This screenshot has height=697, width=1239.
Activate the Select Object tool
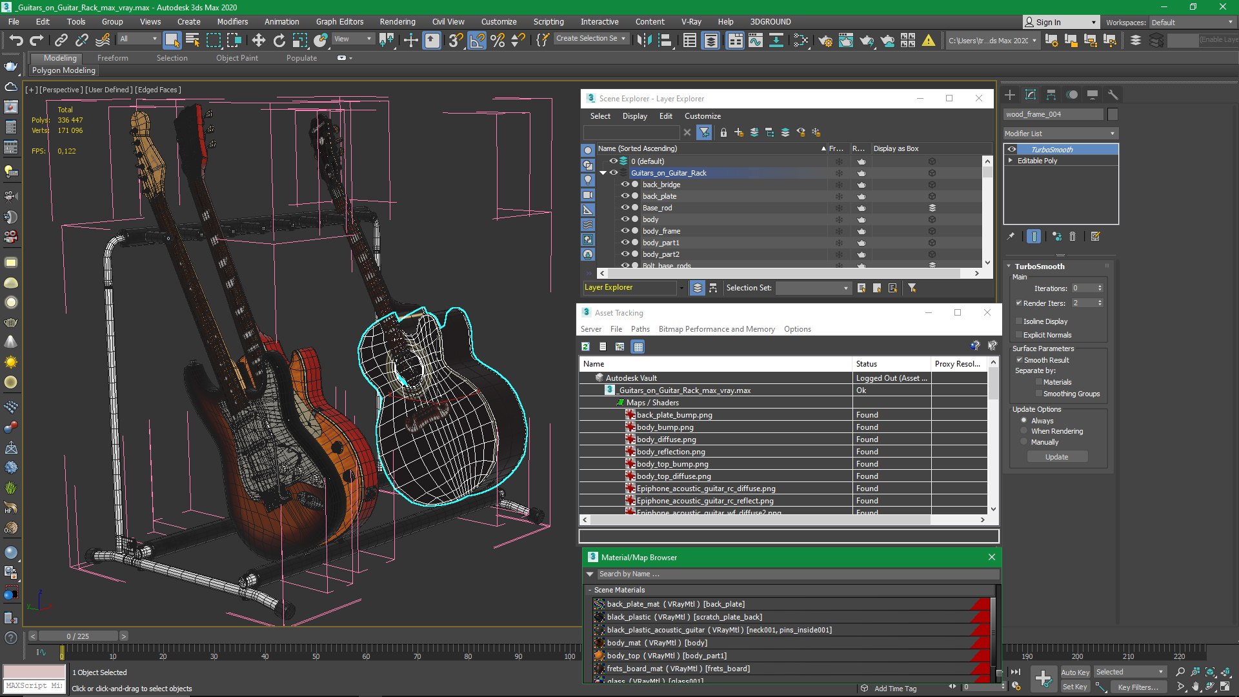click(x=172, y=40)
